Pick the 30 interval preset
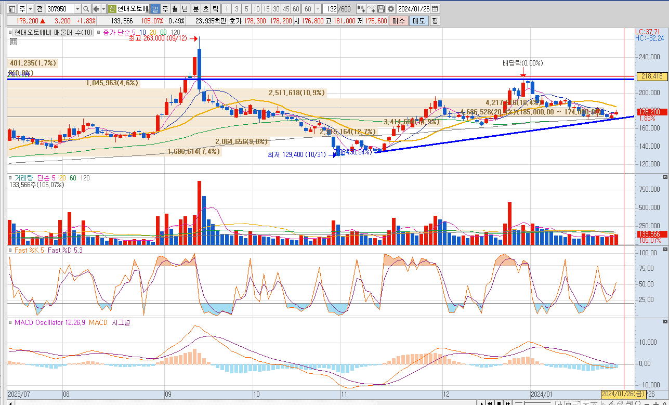This screenshot has width=669, height=405. tap(276, 9)
